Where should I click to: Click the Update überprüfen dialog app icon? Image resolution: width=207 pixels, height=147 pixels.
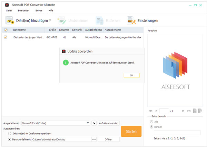pos(64,52)
